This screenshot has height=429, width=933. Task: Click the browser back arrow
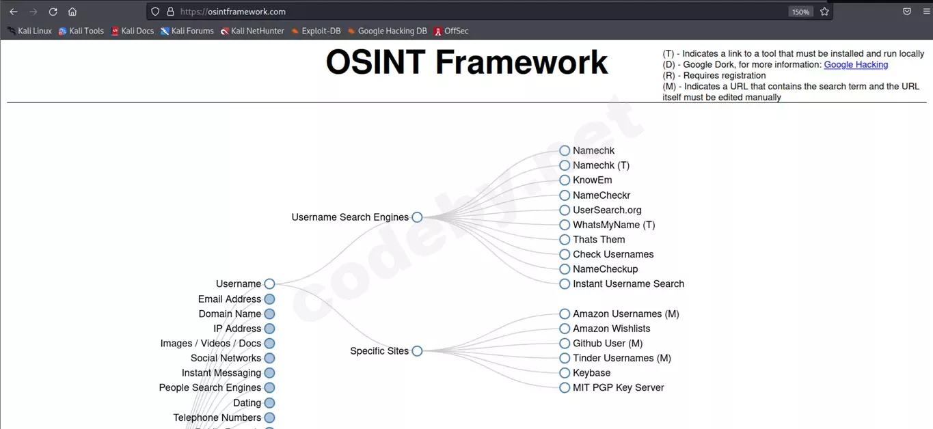[x=12, y=11]
